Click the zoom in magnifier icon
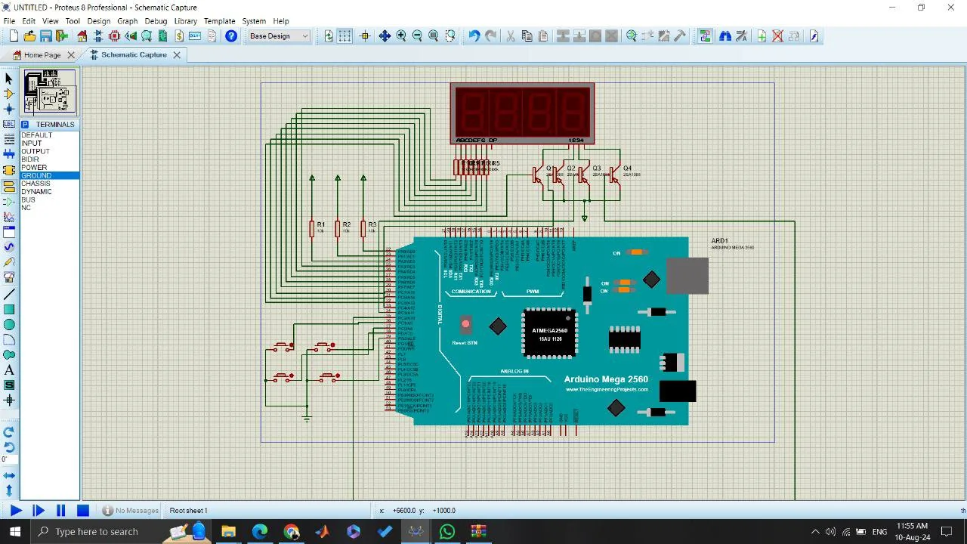 click(401, 36)
